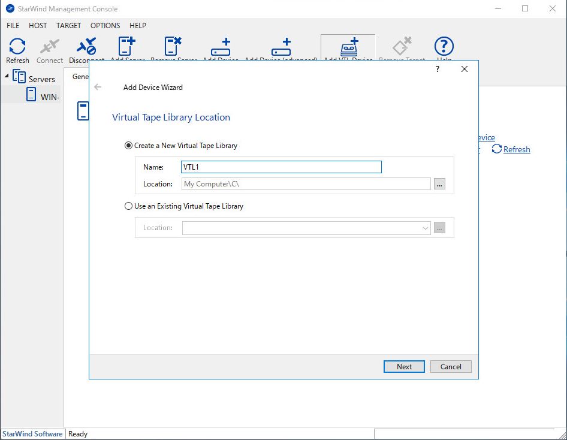Open the HOST menu

point(38,26)
